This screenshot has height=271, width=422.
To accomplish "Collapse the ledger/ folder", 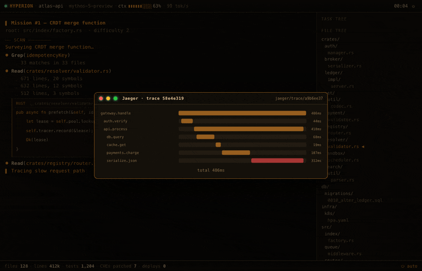I will coord(334,73).
